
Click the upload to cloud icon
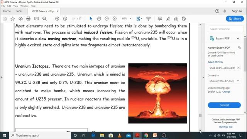click(20, 19)
